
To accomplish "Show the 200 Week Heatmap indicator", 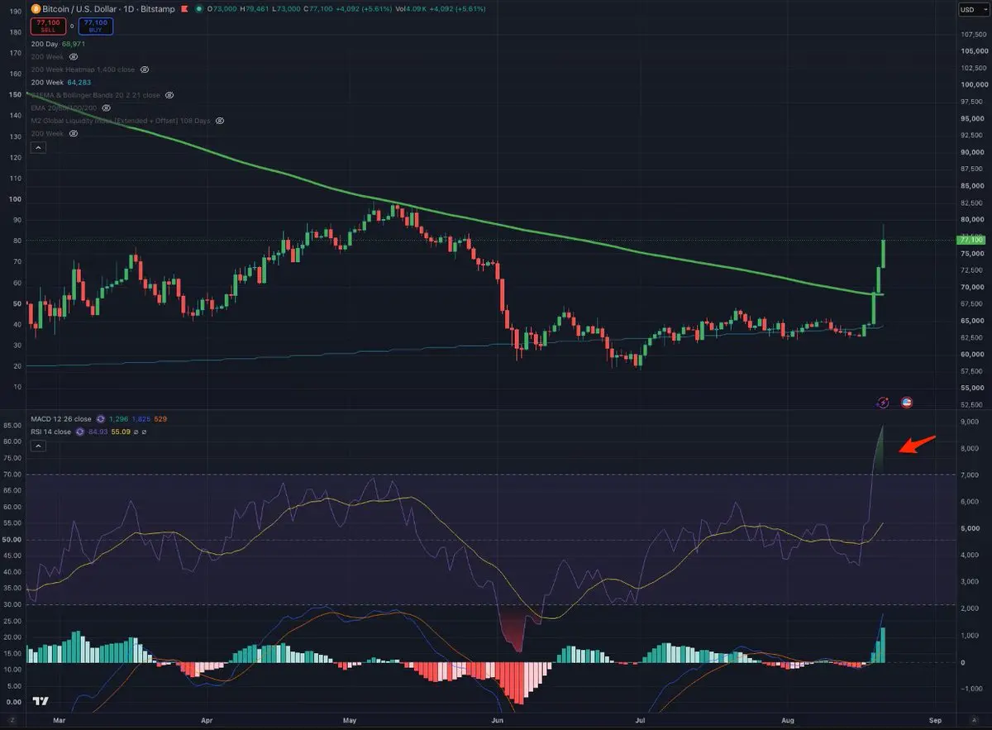I will tap(145, 69).
